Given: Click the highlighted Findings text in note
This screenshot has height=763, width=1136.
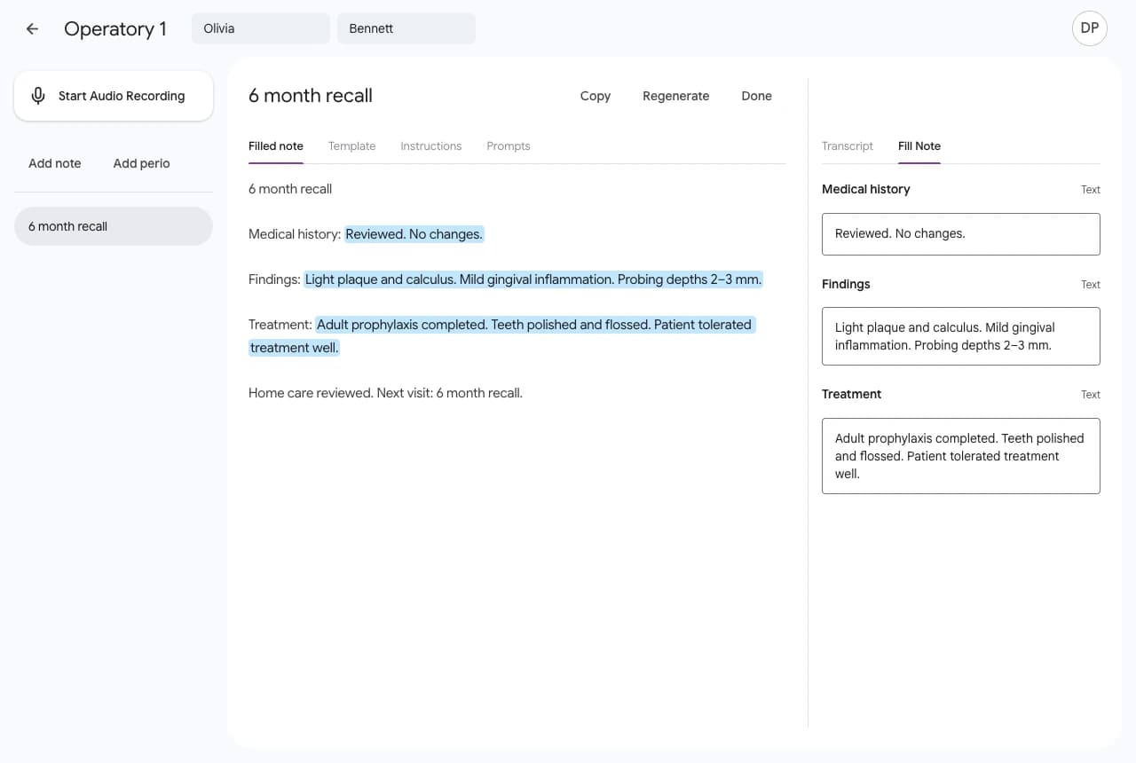Looking at the screenshot, I should [533, 279].
